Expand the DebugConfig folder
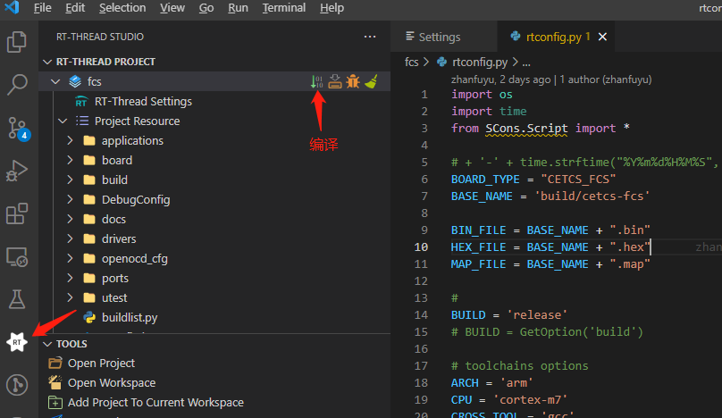 point(70,199)
